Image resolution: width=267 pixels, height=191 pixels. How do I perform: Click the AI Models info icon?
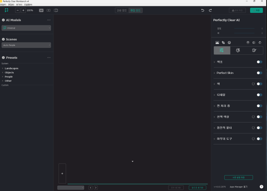coord(3,20)
